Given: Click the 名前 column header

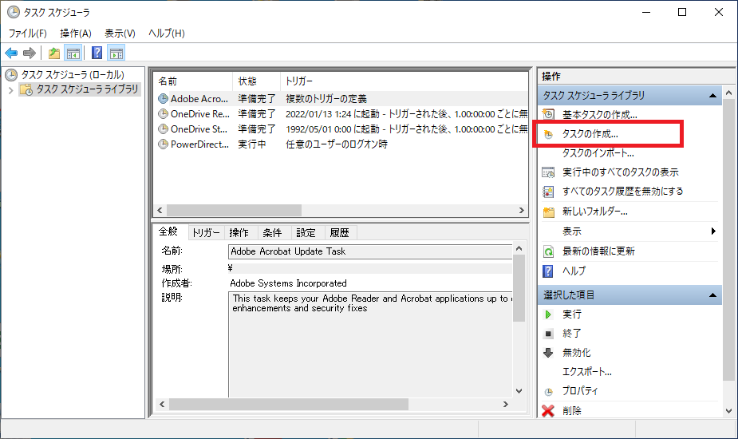Looking at the screenshot, I should (x=193, y=81).
